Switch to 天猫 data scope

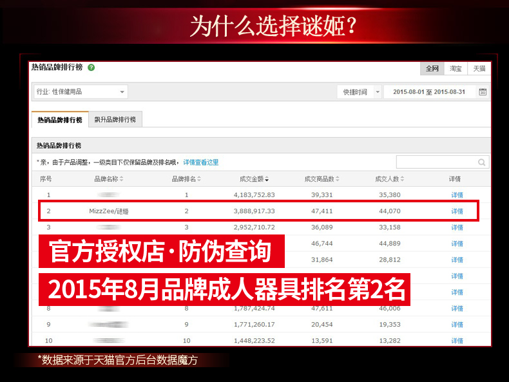coord(479,68)
